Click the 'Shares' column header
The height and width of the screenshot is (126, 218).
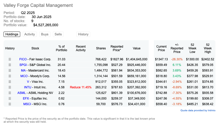pos(101,48)
